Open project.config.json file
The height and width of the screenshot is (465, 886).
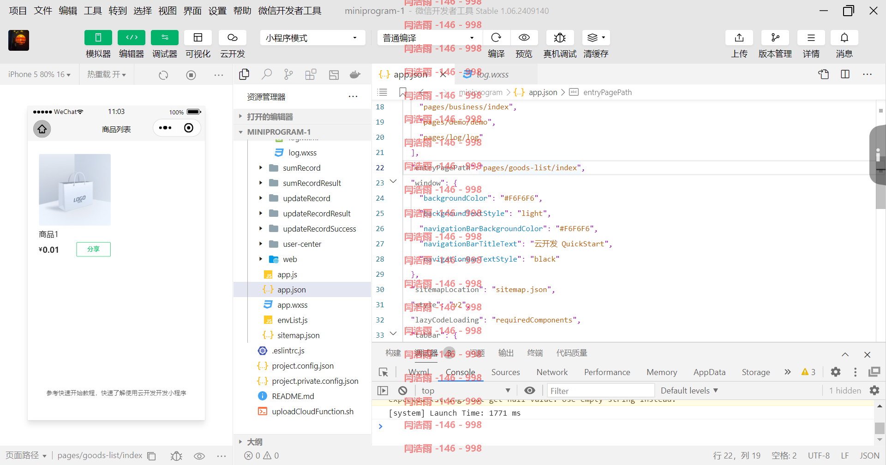click(x=303, y=366)
